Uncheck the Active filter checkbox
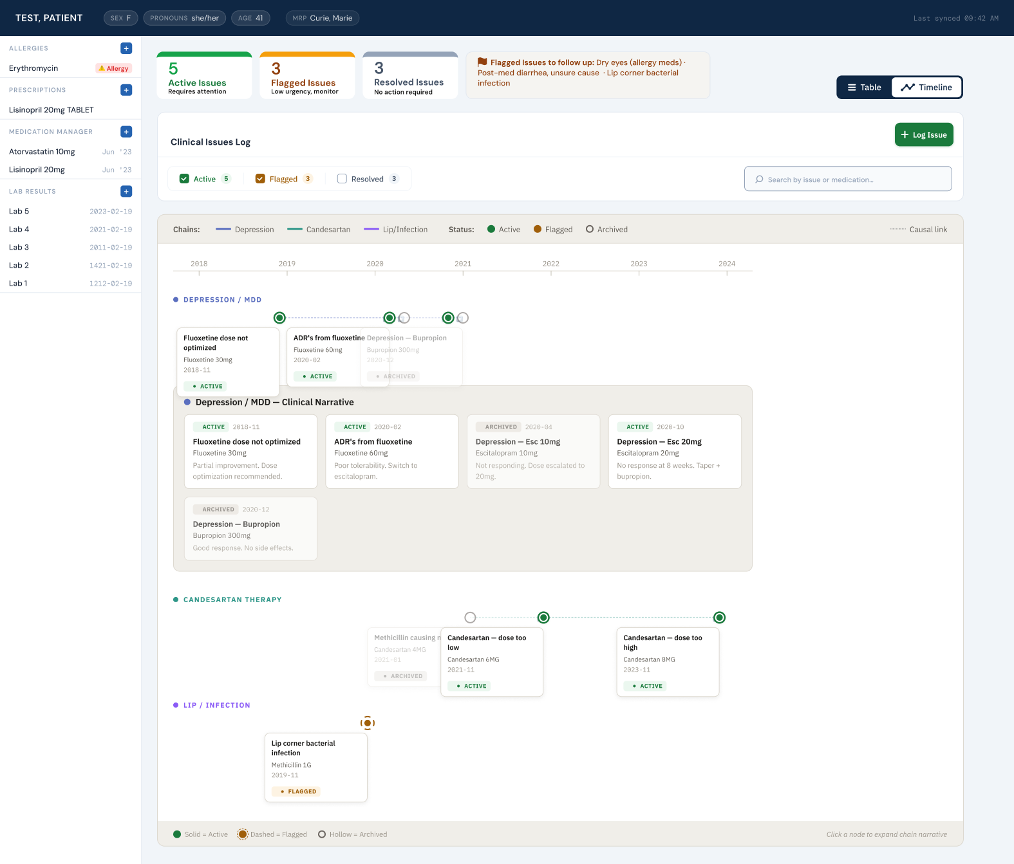This screenshot has width=1014, height=864. [x=184, y=179]
